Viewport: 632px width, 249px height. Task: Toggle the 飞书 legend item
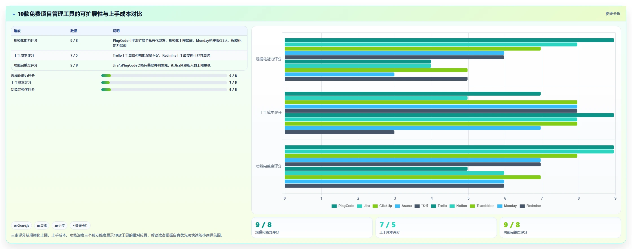[x=421, y=206]
